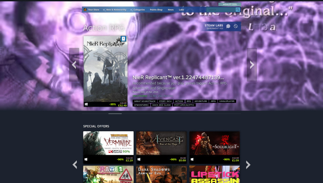Click the Vermintide -90% discount price
This screenshot has width=323, height=183.
[x=125, y=159]
